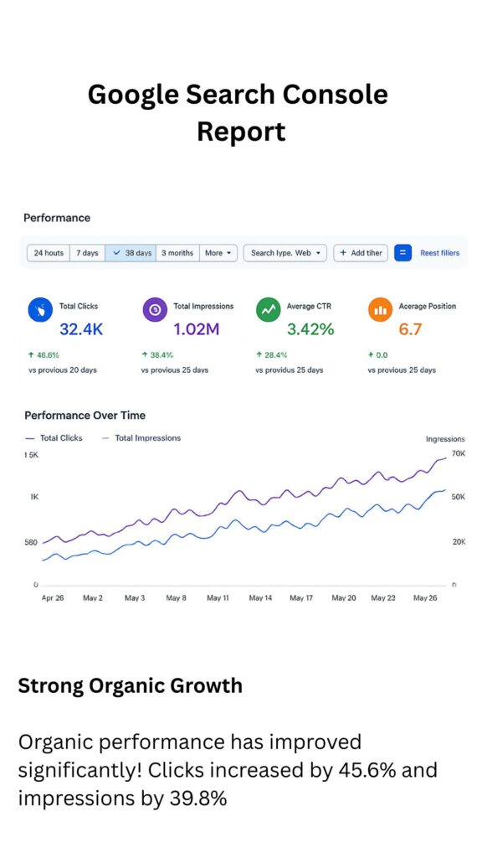Click the May 8 axis label
The width and height of the screenshot is (482, 858).
tap(176, 598)
